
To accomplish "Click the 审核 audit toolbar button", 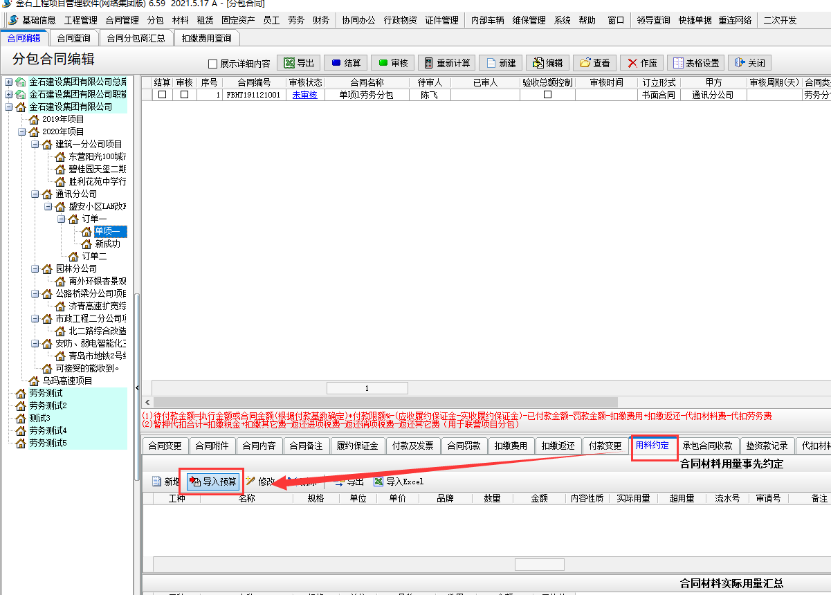I will 392,63.
